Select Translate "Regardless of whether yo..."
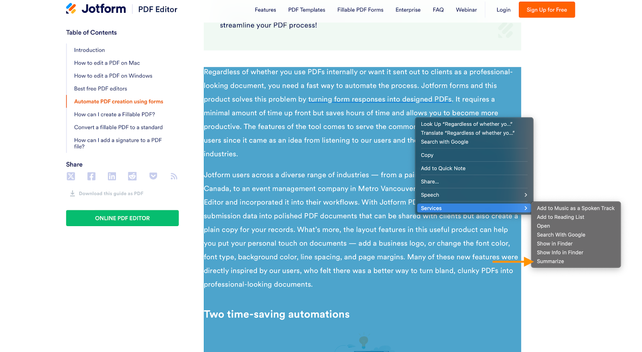642x352 pixels. [x=468, y=133]
